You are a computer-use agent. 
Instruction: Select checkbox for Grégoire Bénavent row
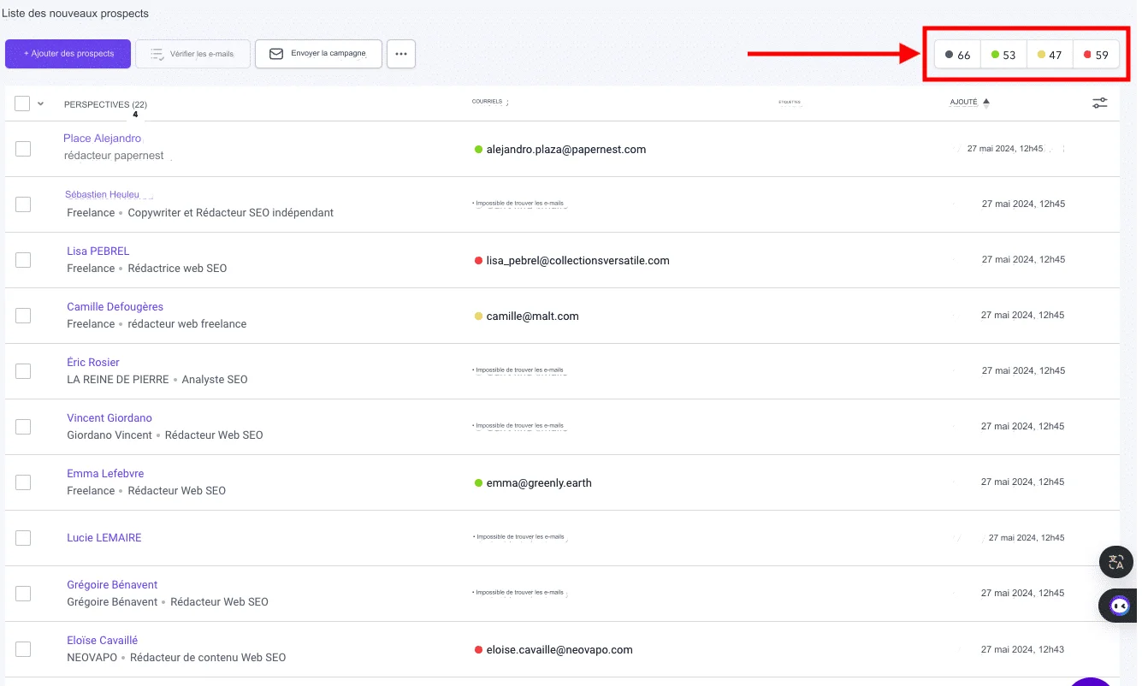23,594
